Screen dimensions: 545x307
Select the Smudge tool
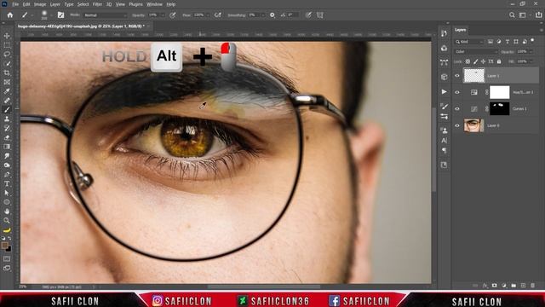[7, 156]
